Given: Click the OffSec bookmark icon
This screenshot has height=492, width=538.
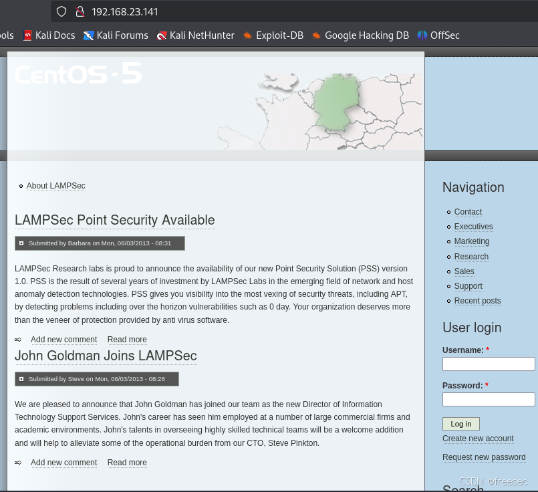Looking at the screenshot, I should [422, 35].
